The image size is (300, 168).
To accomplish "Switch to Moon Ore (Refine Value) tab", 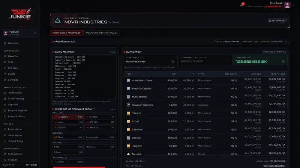I will (x=102, y=33).
